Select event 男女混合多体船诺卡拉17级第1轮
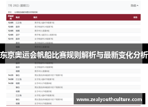This screenshot has width=148, height=107. (49, 75)
